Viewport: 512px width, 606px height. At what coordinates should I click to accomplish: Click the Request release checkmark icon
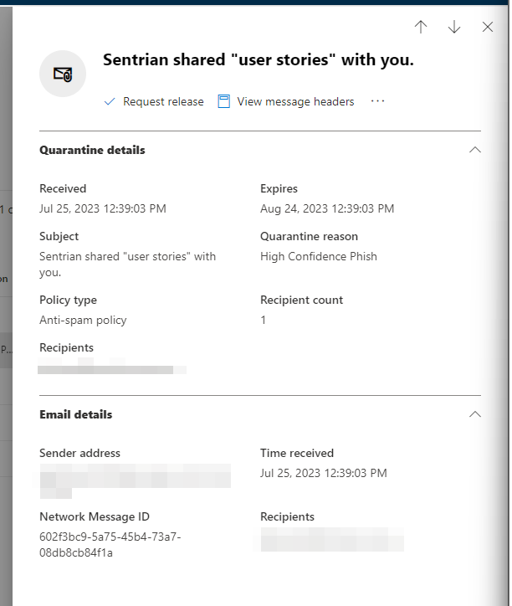pos(110,101)
